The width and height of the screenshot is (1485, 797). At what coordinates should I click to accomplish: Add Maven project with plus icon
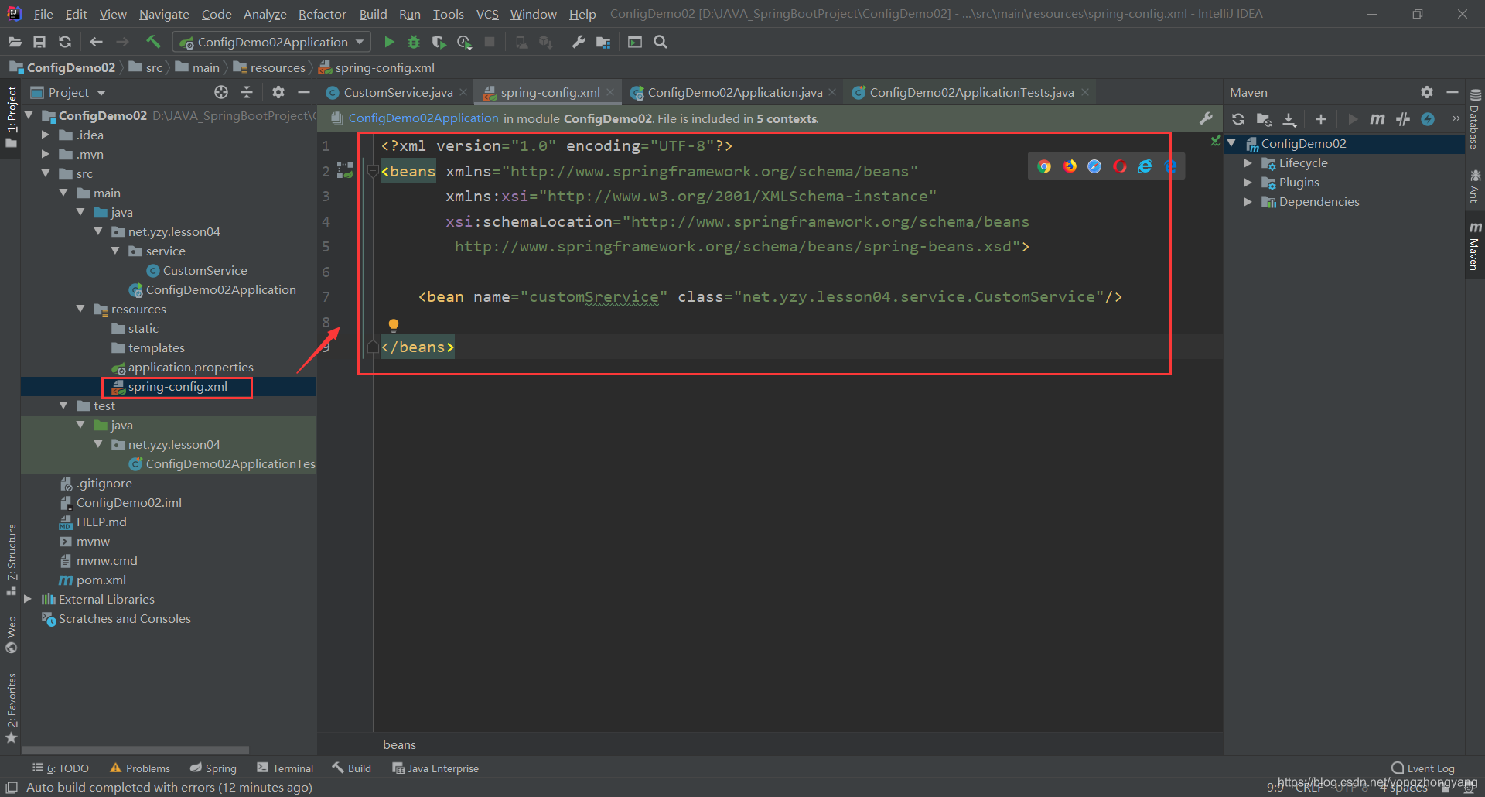pos(1321,119)
